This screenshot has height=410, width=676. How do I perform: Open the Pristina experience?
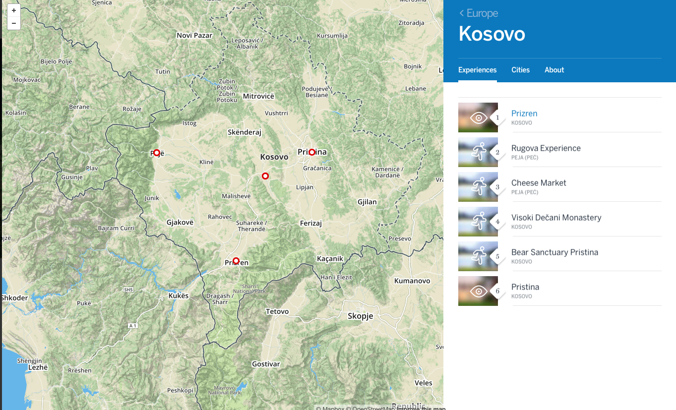click(525, 287)
